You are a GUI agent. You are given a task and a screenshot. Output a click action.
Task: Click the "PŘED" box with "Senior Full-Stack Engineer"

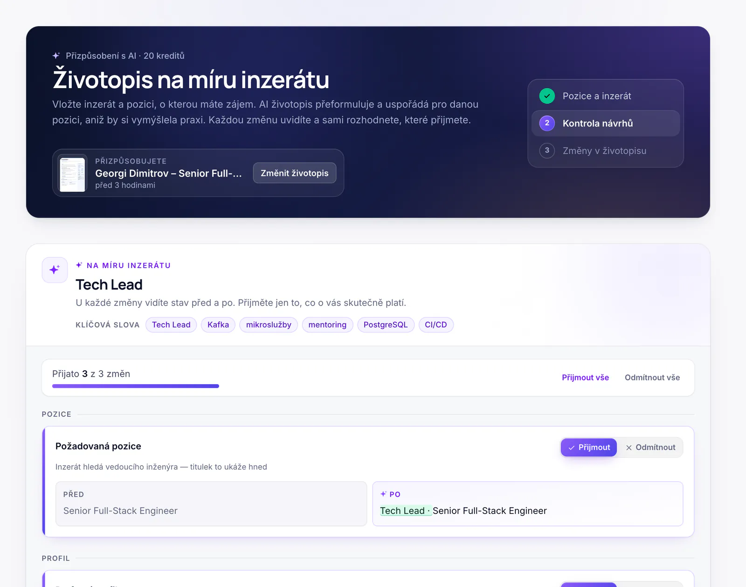211,504
